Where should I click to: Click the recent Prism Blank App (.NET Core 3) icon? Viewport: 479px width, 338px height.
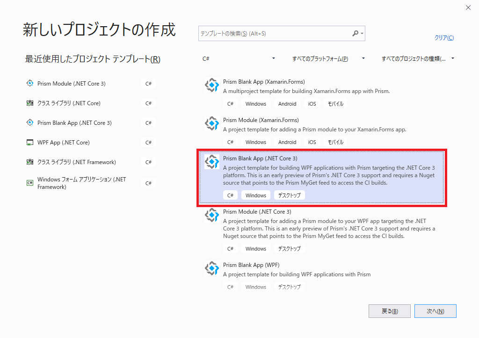click(x=29, y=123)
